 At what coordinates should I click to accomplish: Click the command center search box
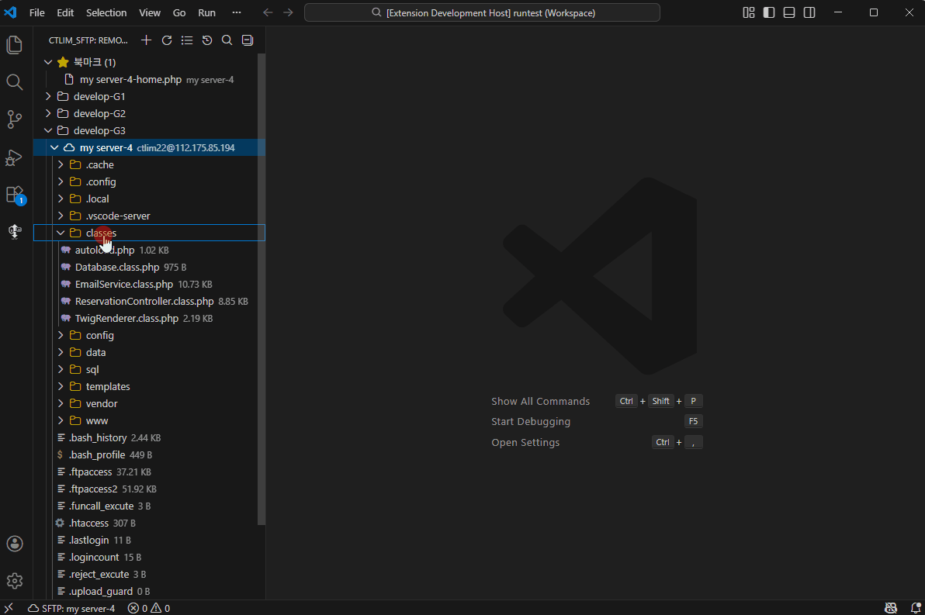pyautogui.click(x=482, y=12)
